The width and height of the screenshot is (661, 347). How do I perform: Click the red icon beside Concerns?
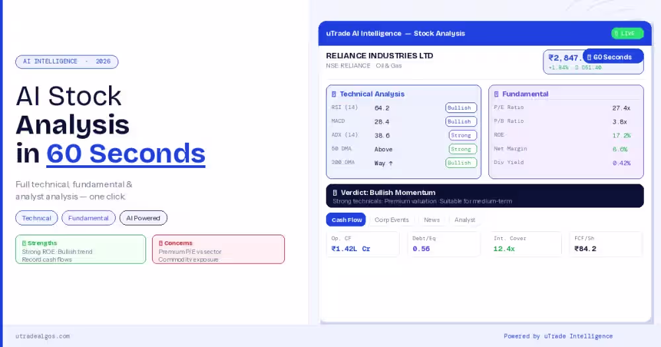tap(161, 243)
